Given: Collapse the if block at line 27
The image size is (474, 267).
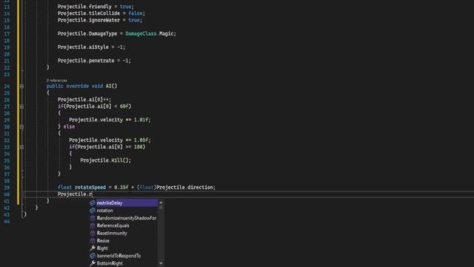Looking at the screenshot, I should click(21, 107).
